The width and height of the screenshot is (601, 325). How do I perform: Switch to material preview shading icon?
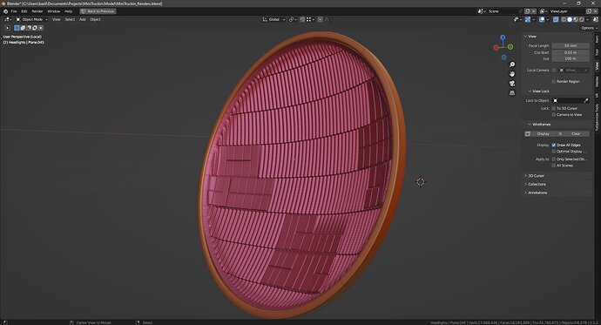tap(576, 19)
